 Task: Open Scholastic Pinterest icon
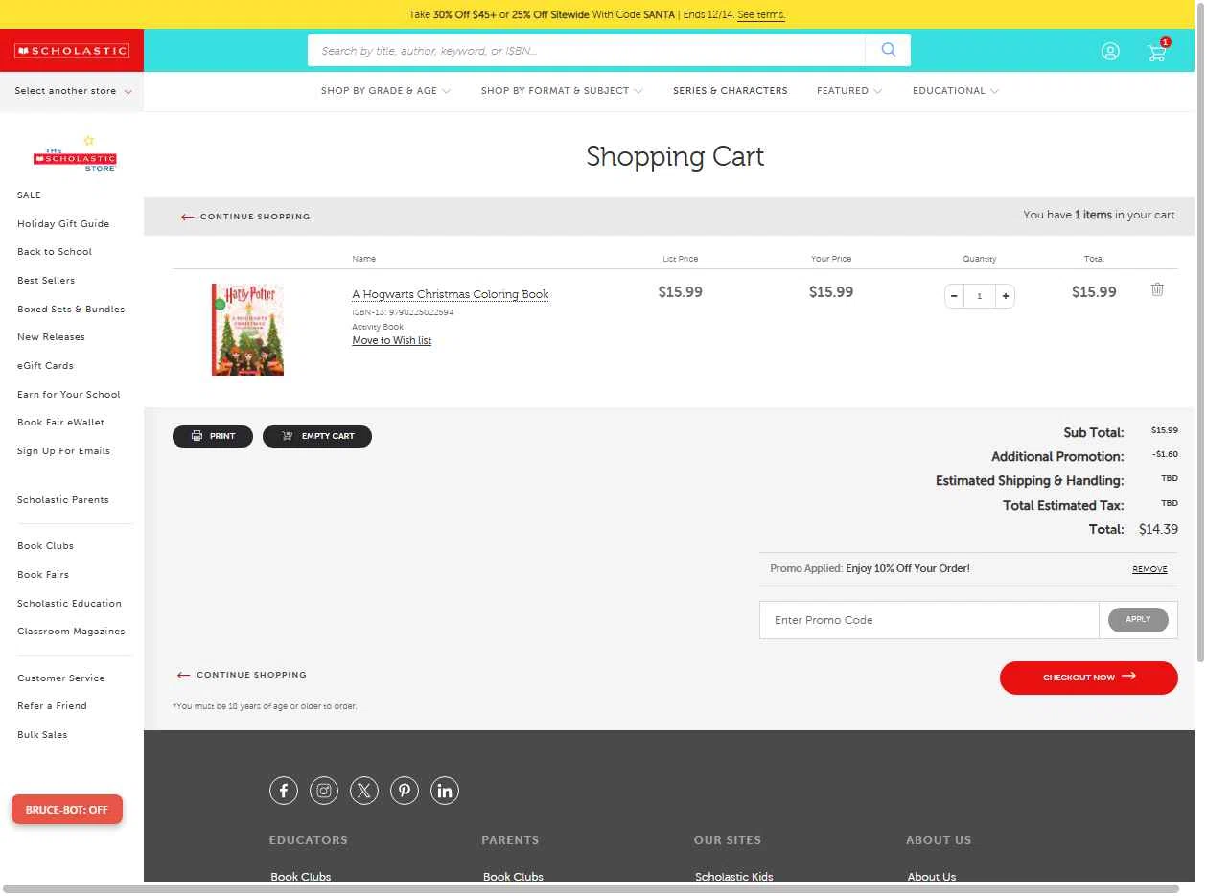[405, 791]
